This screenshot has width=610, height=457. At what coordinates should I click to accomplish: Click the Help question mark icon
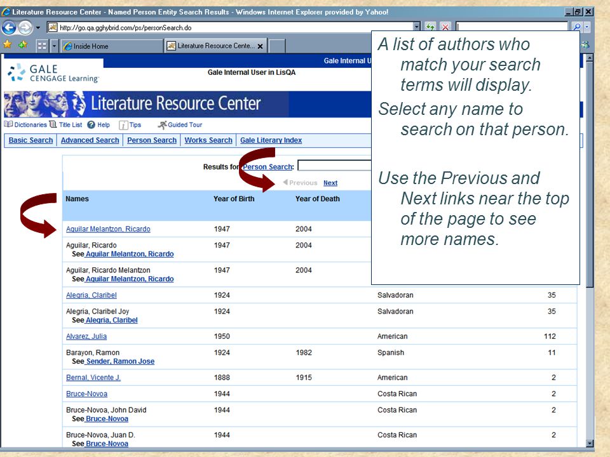pos(91,125)
